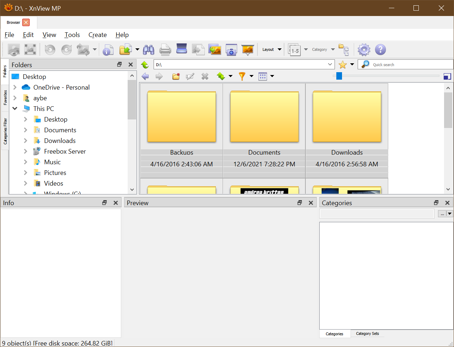
Task: Open the screen capture camera tool
Action: pos(231,49)
